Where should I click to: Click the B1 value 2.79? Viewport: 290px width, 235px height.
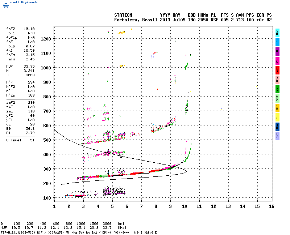[30, 133]
